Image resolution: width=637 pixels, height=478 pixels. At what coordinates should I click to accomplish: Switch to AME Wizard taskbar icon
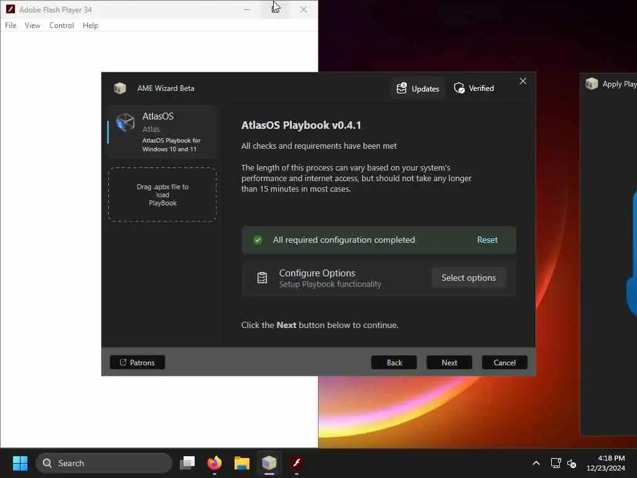[x=269, y=463]
